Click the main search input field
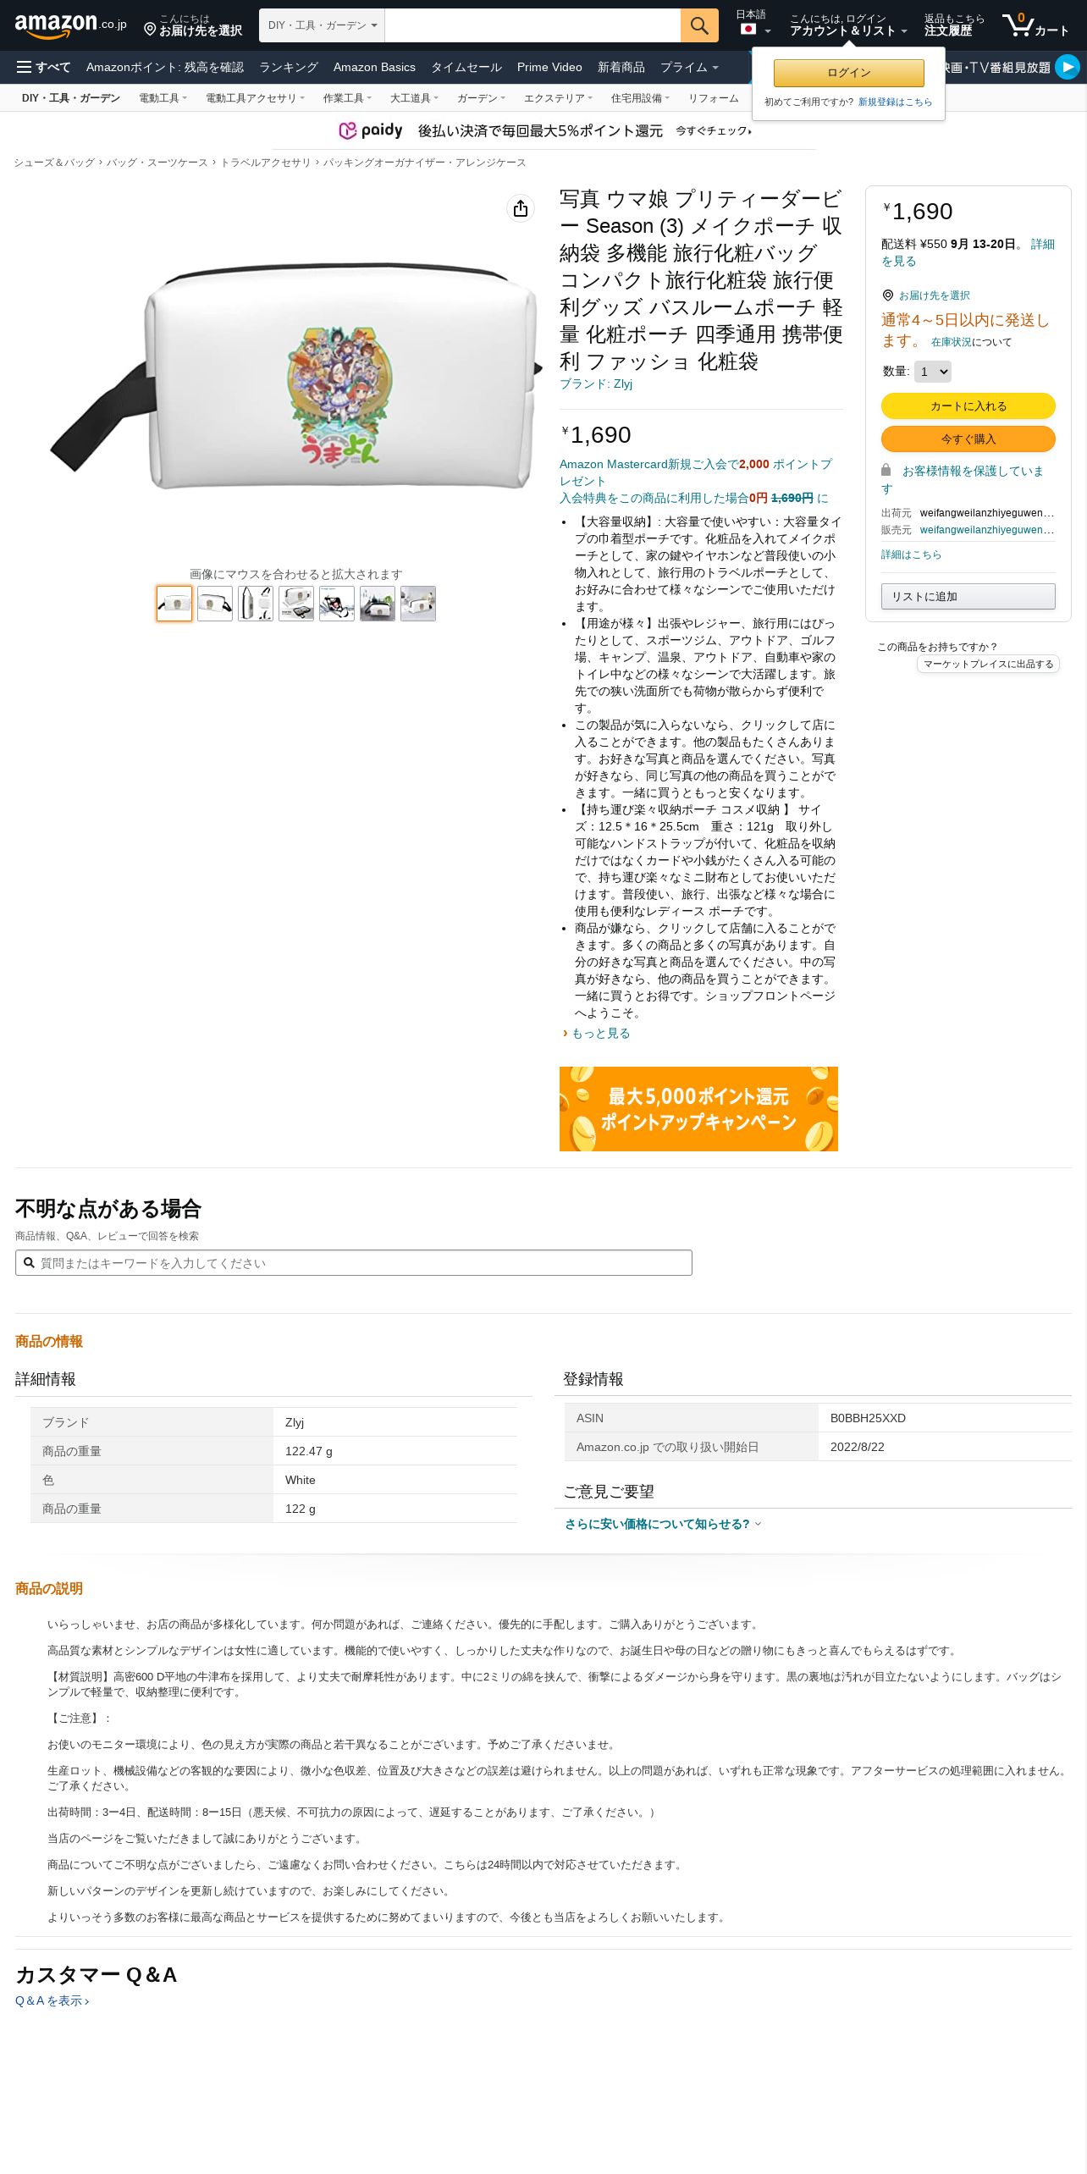This screenshot has width=1087, height=2174. point(532,25)
